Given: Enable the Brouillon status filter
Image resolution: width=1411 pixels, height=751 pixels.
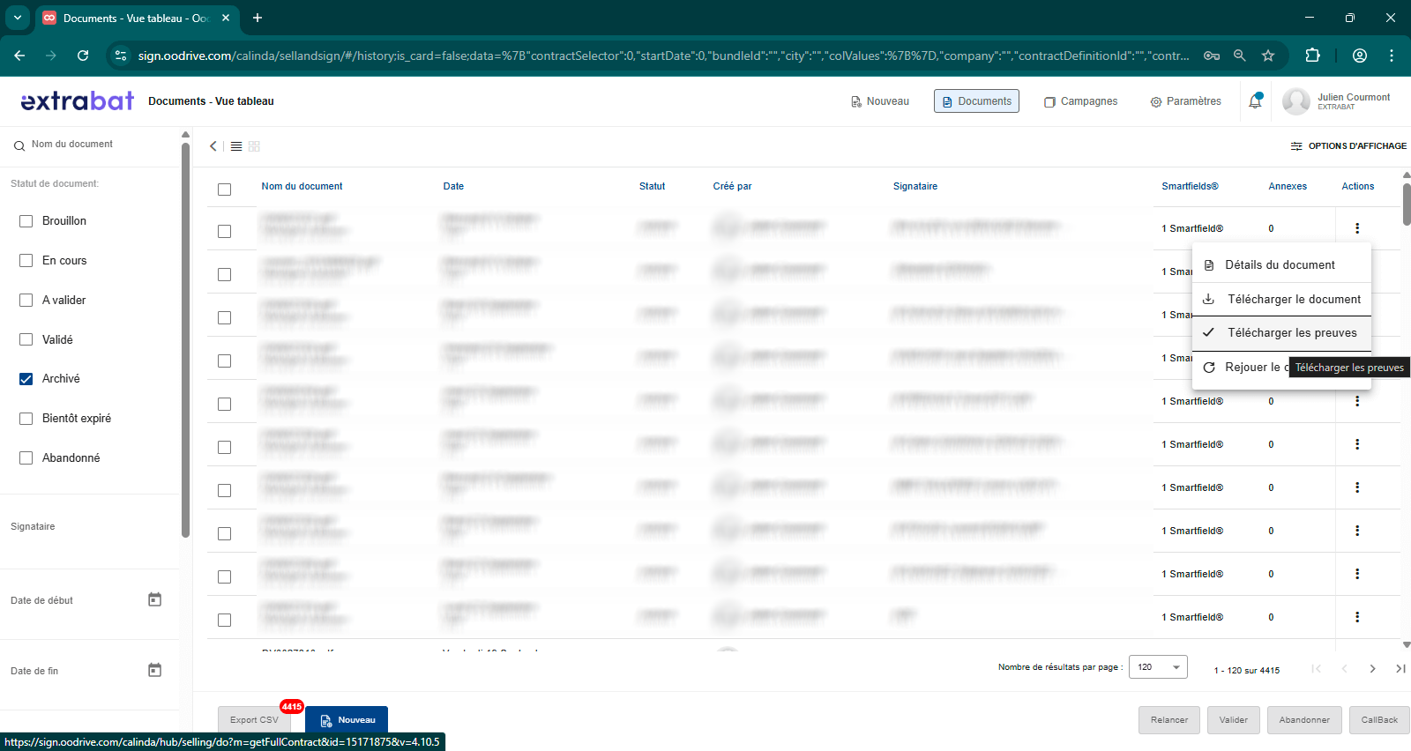Looking at the screenshot, I should pos(26,221).
